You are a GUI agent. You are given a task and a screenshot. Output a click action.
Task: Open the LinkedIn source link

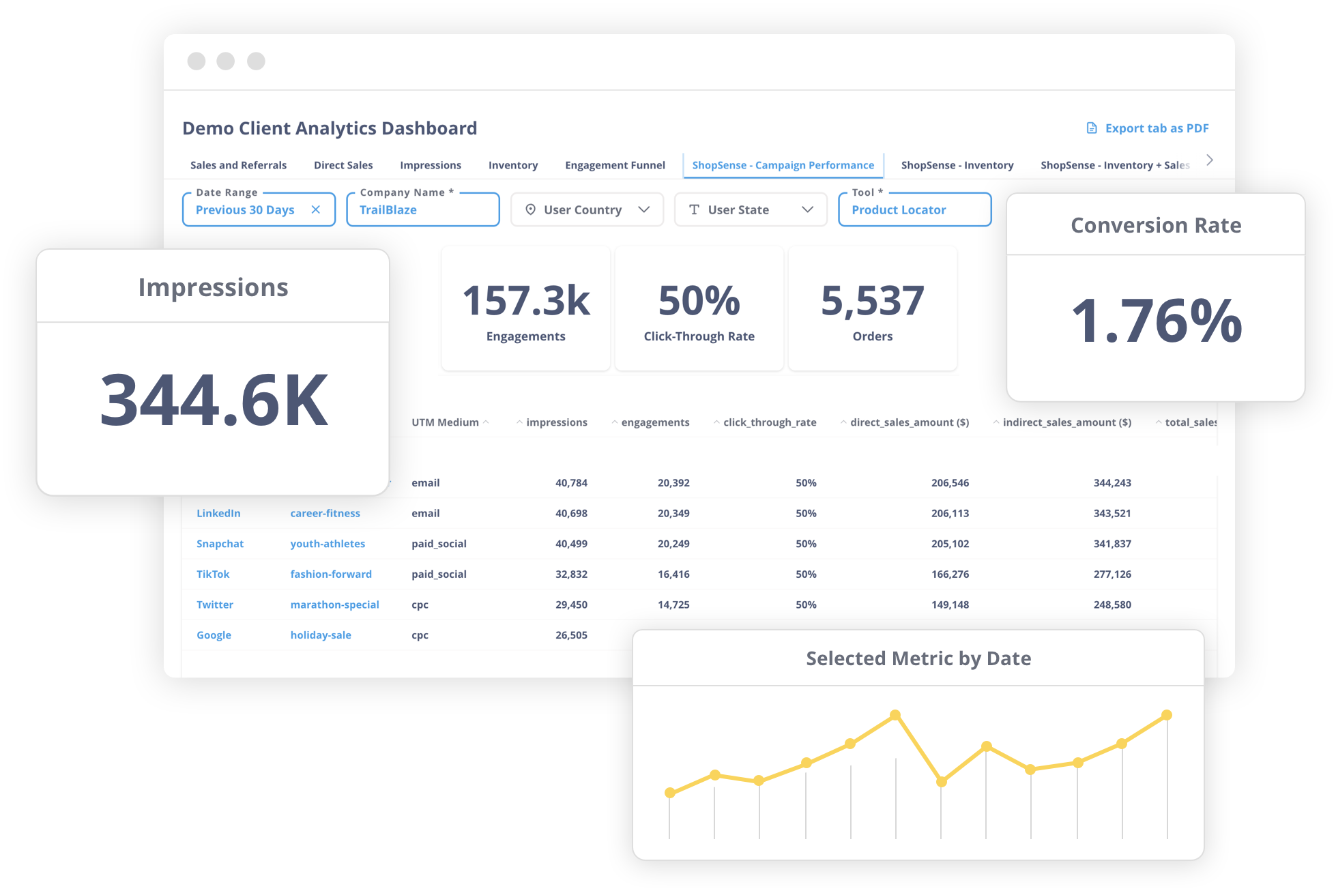click(x=218, y=513)
